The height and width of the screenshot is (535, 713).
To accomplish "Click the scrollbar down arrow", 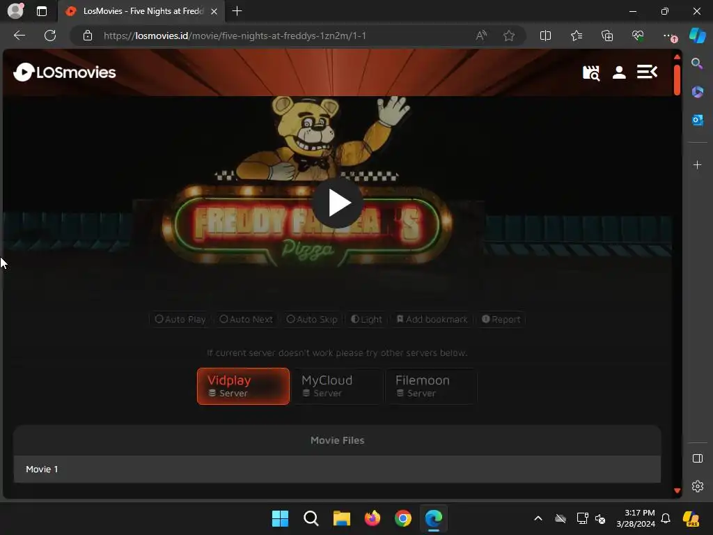I will click(x=677, y=490).
